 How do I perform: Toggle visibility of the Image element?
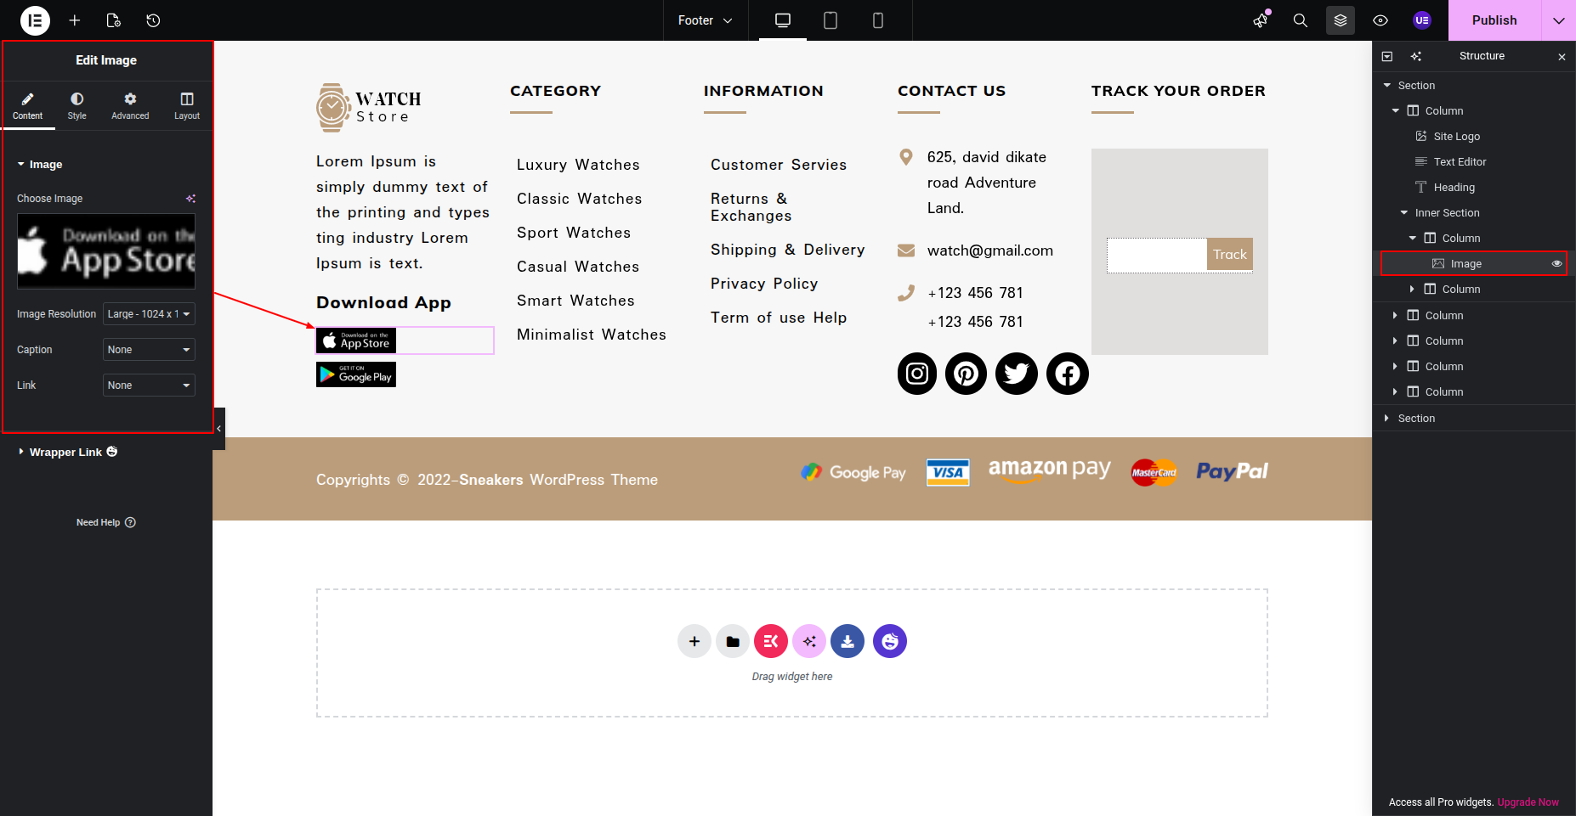(1556, 264)
